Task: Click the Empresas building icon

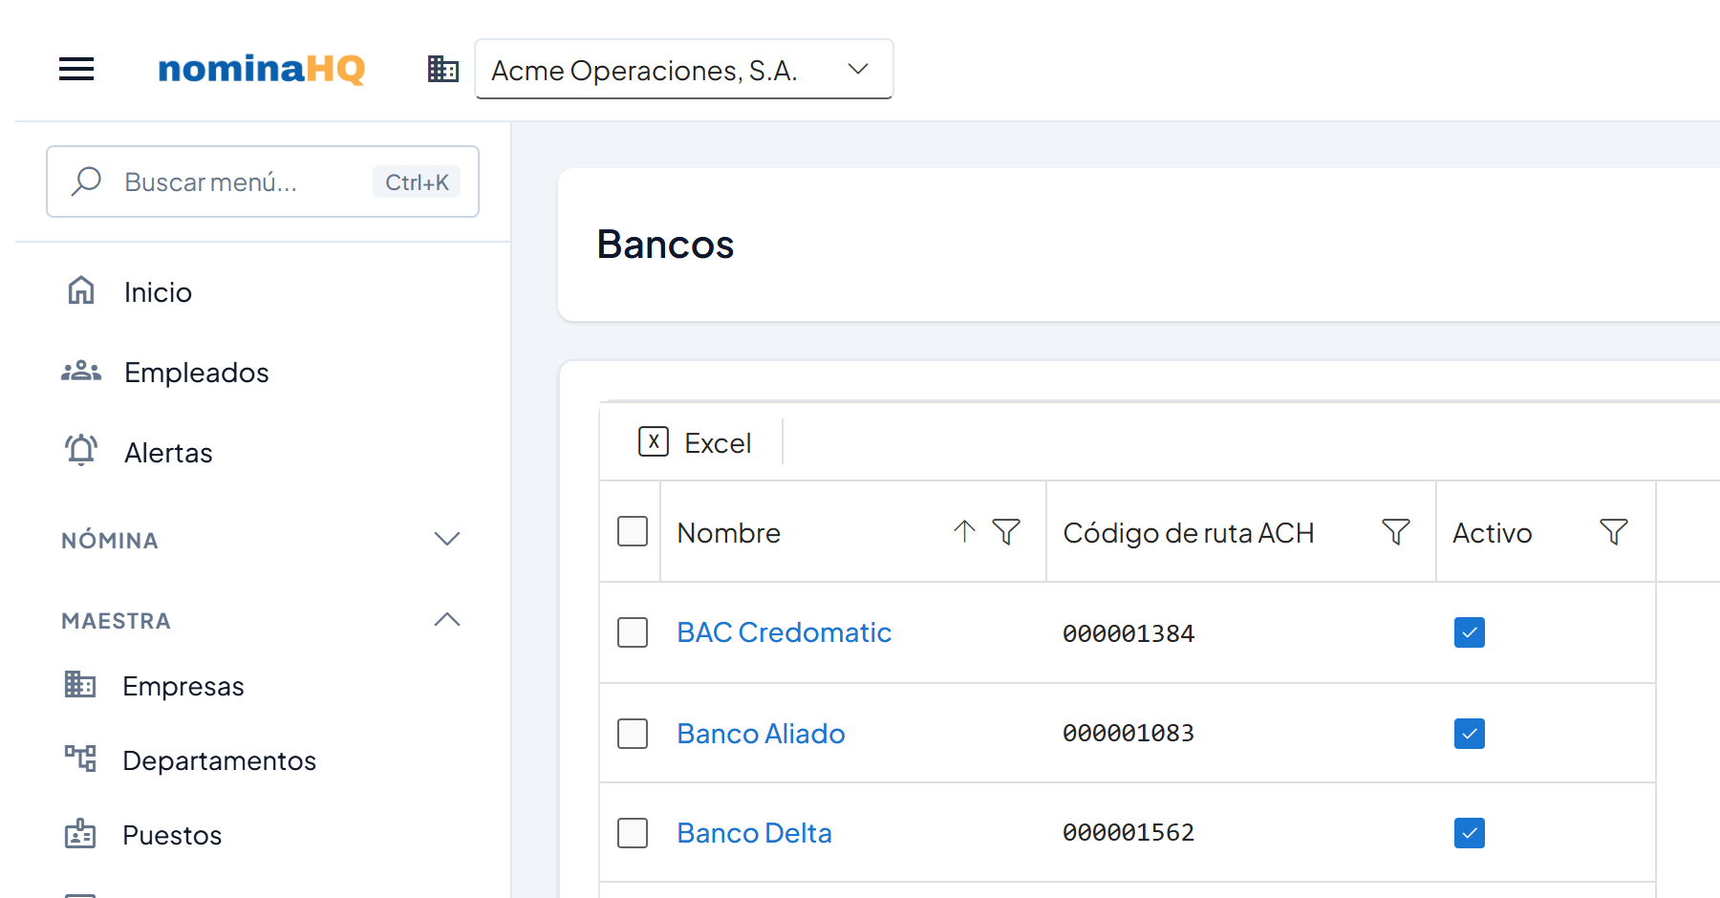Action: pyautogui.click(x=80, y=685)
